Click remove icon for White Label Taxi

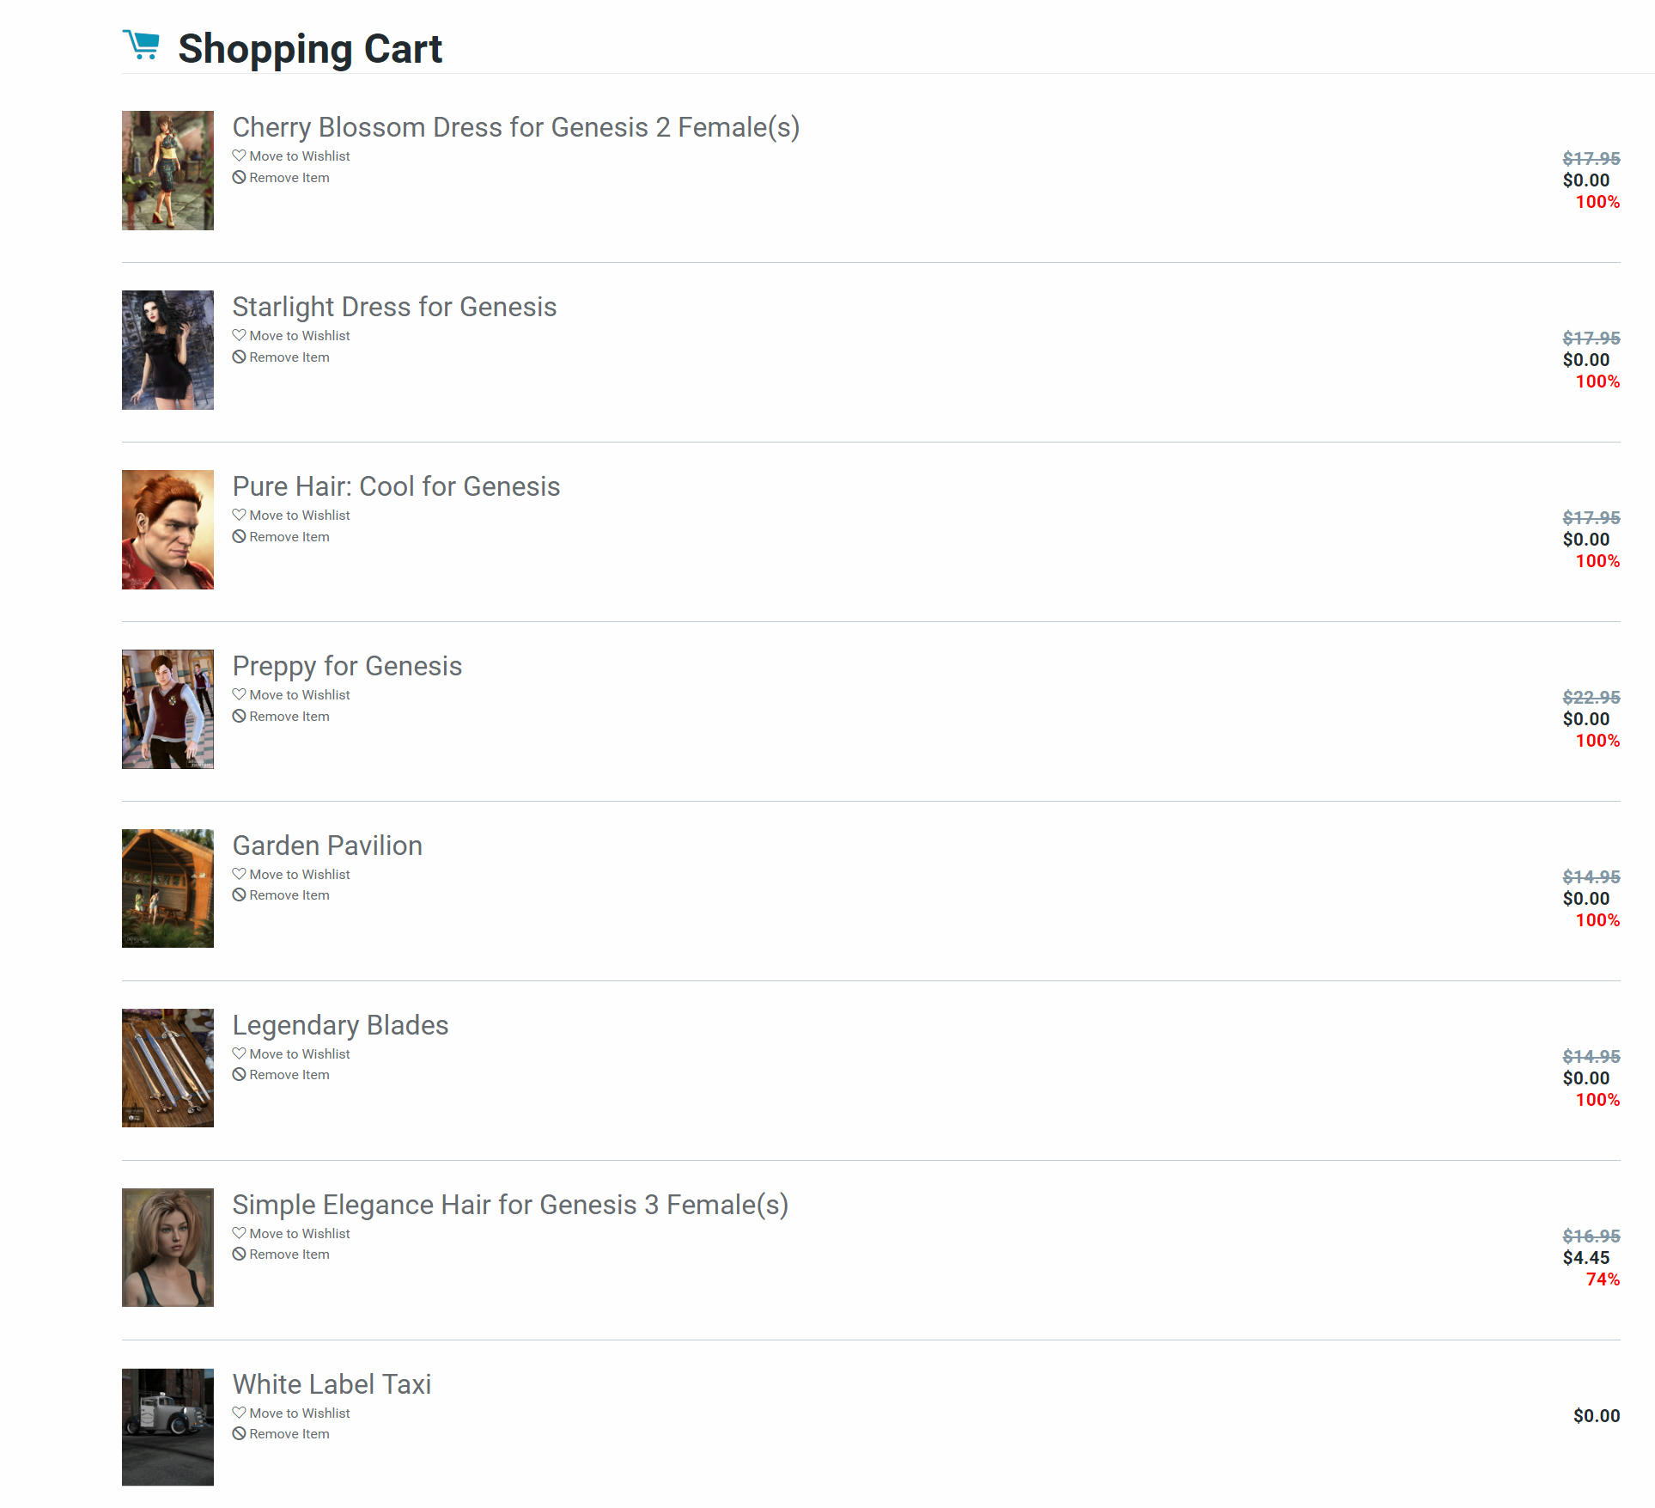(x=239, y=1433)
